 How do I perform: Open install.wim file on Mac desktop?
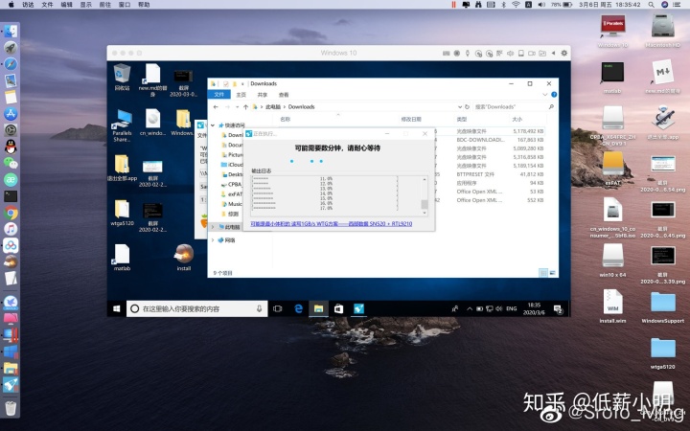[x=612, y=306]
